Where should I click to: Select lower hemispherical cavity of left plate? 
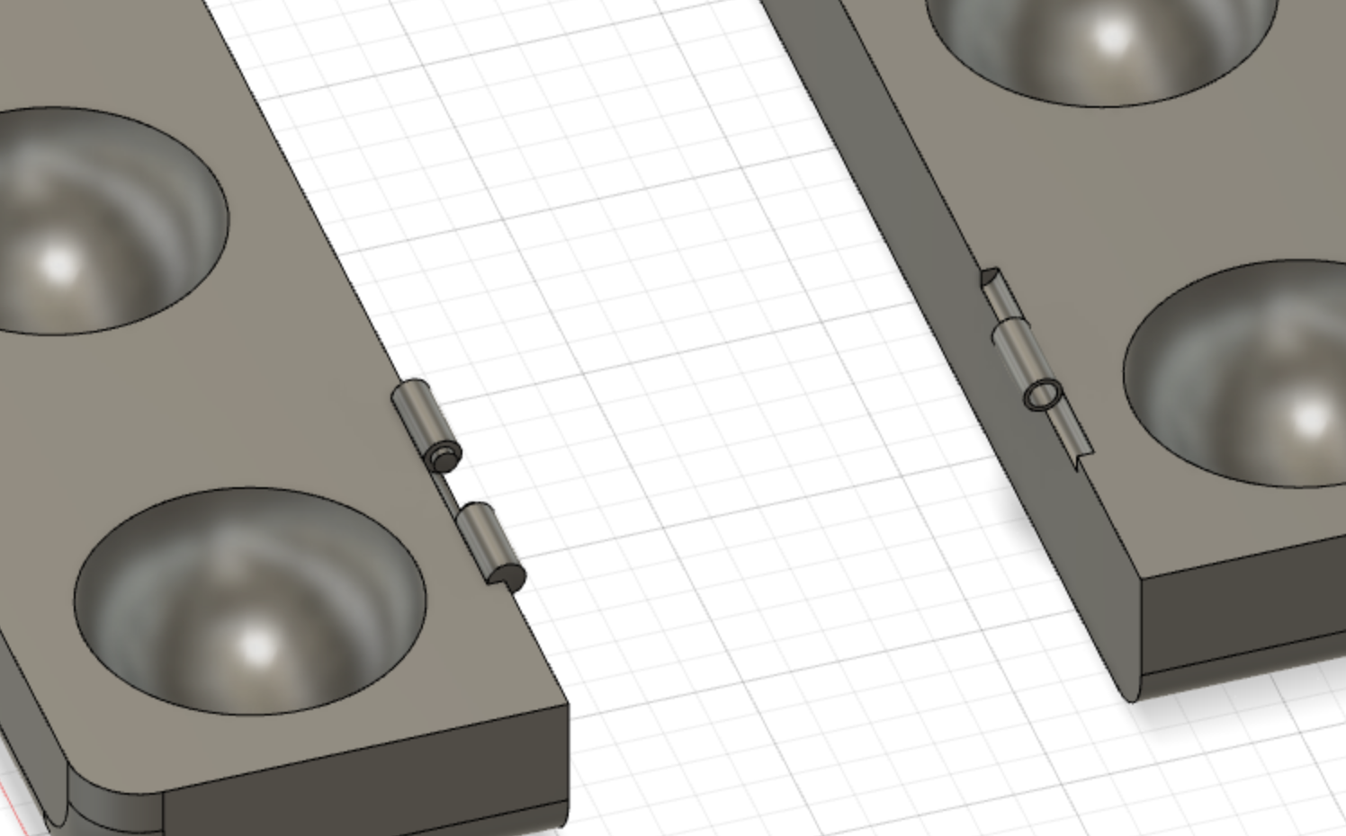250,600
